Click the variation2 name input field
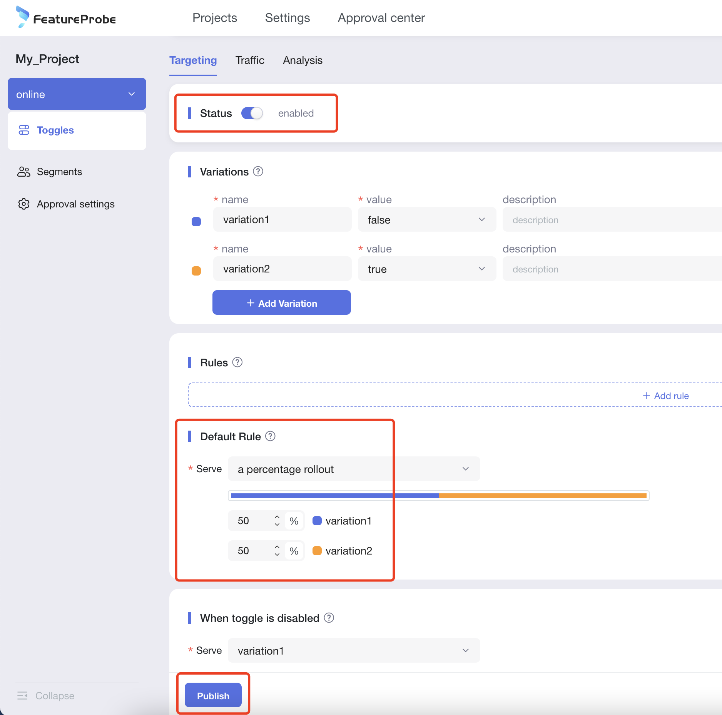Image resolution: width=722 pixels, height=715 pixels. click(x=282, y=269)
